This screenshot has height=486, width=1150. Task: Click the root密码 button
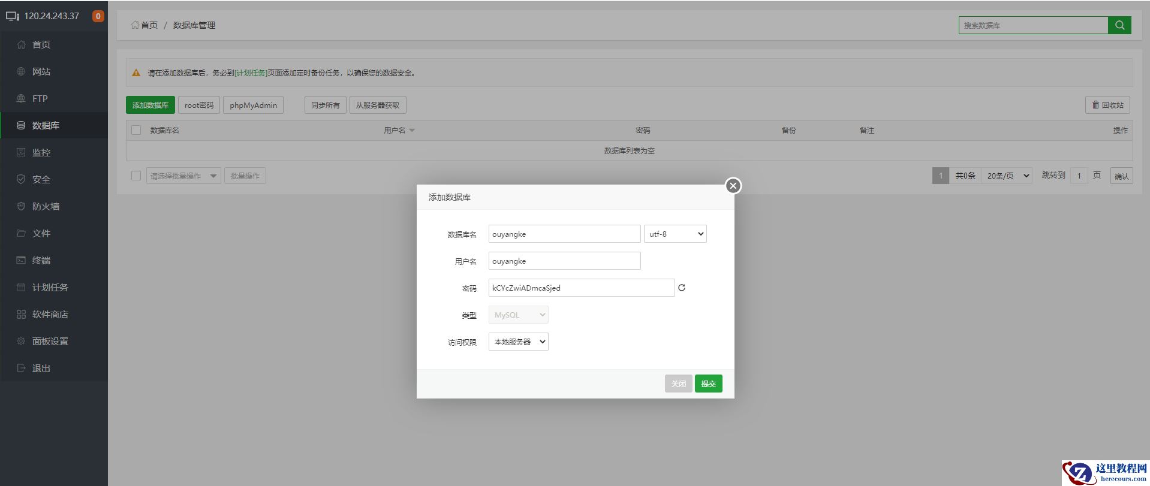point(199,105)
